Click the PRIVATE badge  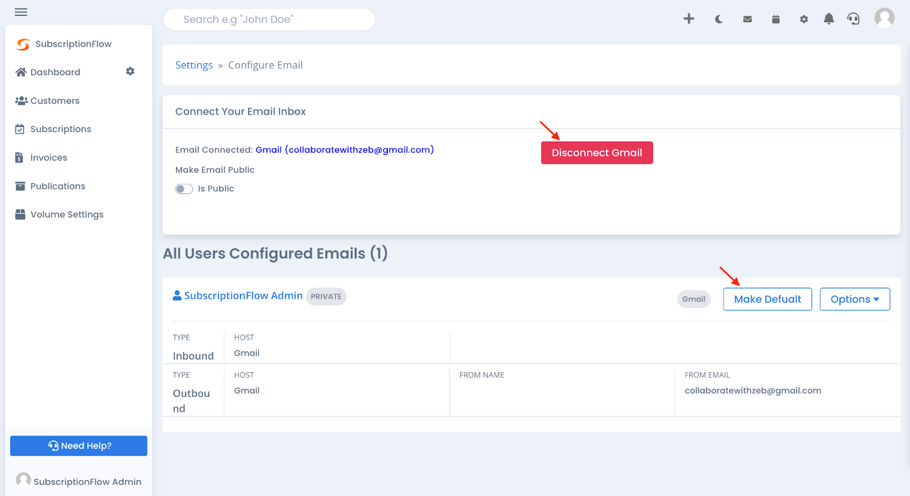326,296
